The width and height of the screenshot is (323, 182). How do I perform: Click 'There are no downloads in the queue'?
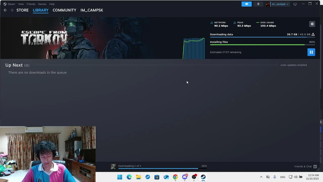pyautogui.click(x=37, y=73)
